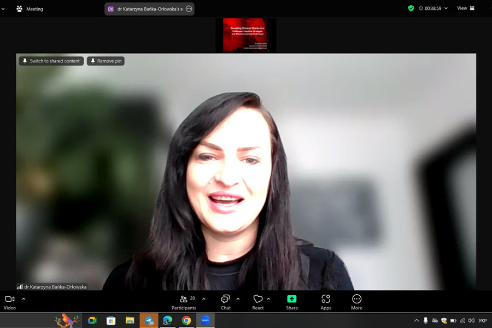
Task: Open the React emoji menu
Action: point(258,302)
